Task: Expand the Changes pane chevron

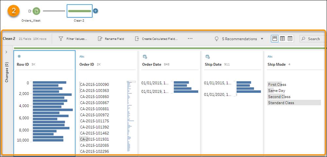Action: tap(6, 52)
